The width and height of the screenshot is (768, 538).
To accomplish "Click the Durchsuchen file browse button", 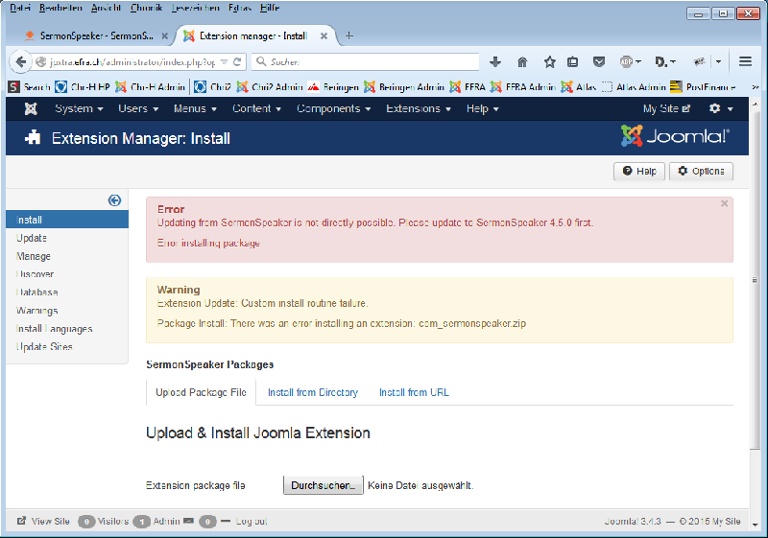I will 324,485.
